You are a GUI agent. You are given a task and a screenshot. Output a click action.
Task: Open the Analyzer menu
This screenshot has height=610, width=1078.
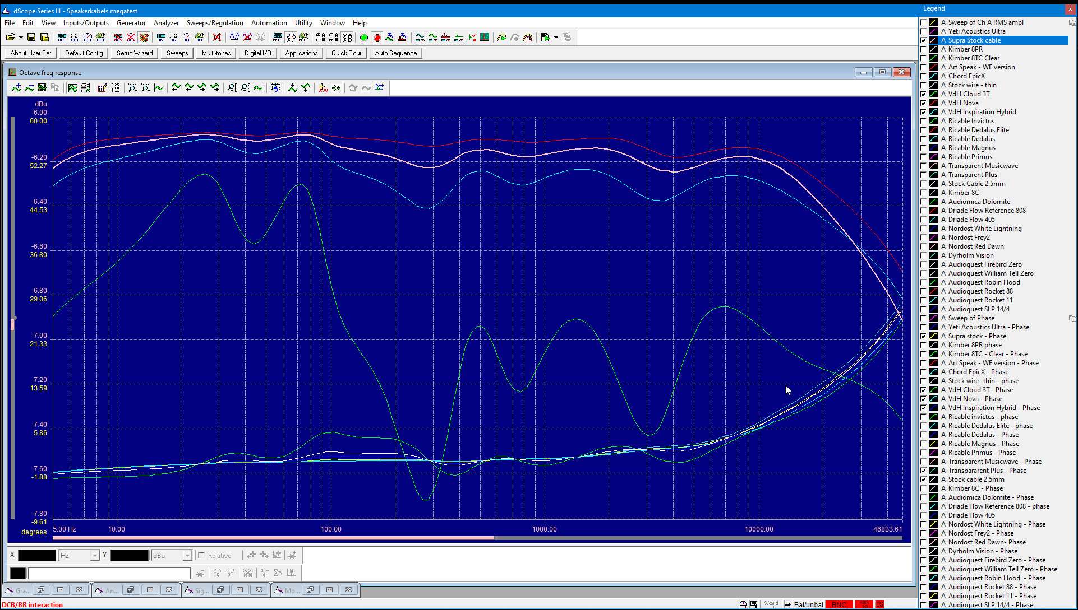click(166, 23)
